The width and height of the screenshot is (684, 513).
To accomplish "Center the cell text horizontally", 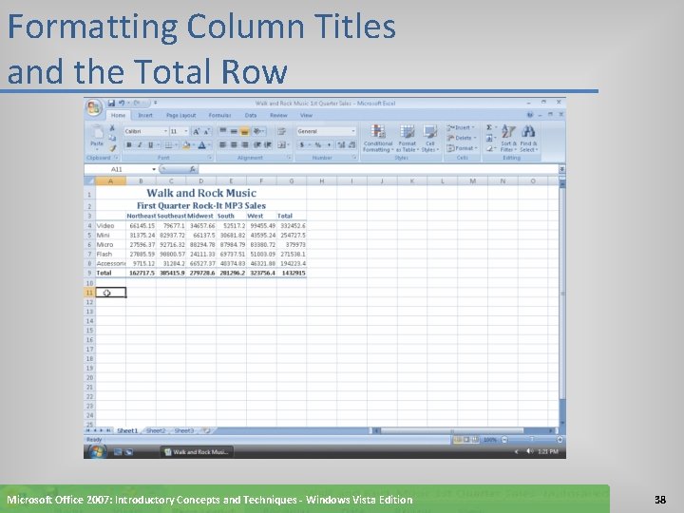I will pos(234,144).
